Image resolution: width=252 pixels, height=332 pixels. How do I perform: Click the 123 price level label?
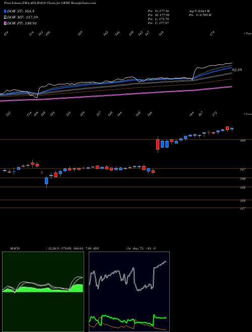click(x=243, y=201)
